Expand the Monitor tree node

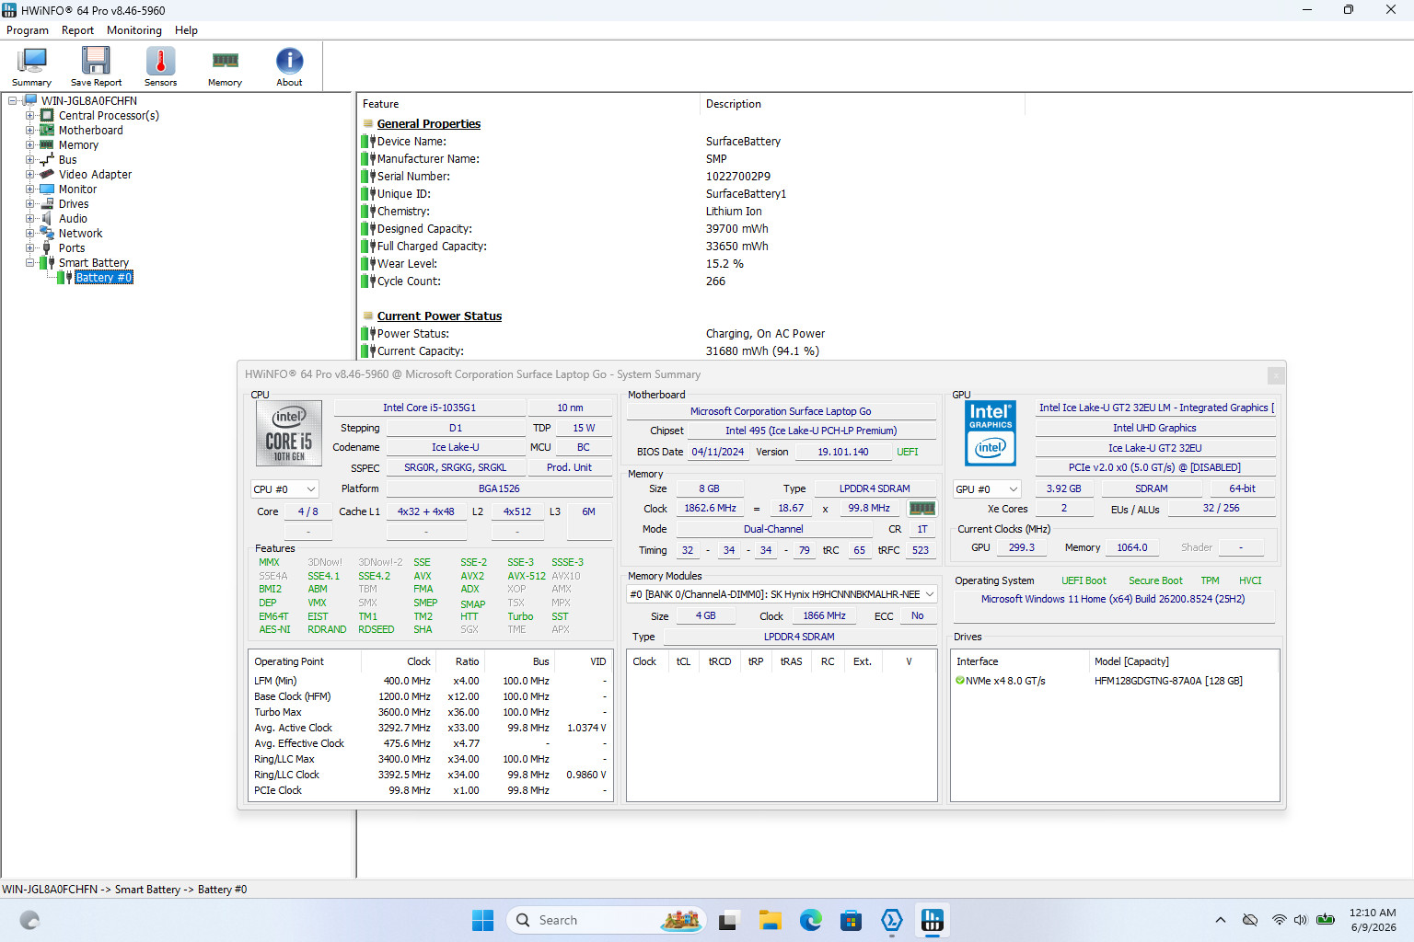pos(30,190)
